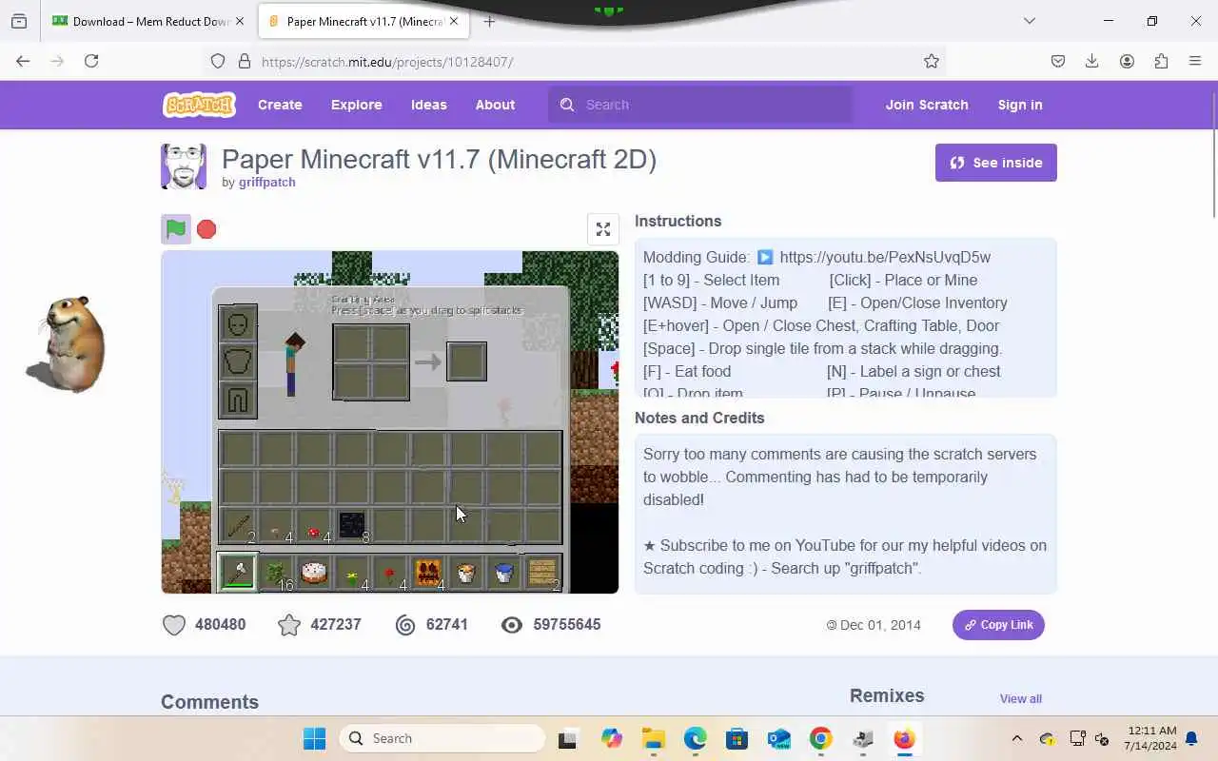The height and width of the screenshot is (761, 1218).
Task: Start the project with the green flag
Action: point(176,229)
